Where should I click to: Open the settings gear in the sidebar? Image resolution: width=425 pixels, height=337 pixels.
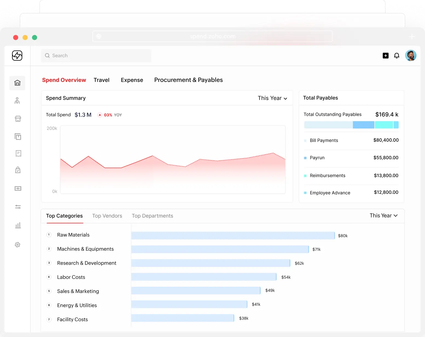pos(18,245)
